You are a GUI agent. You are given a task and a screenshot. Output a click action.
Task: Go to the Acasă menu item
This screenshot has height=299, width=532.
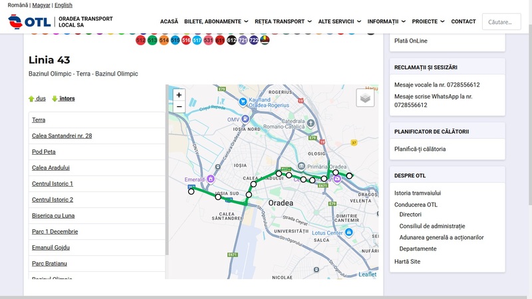[x=169, y=22]
